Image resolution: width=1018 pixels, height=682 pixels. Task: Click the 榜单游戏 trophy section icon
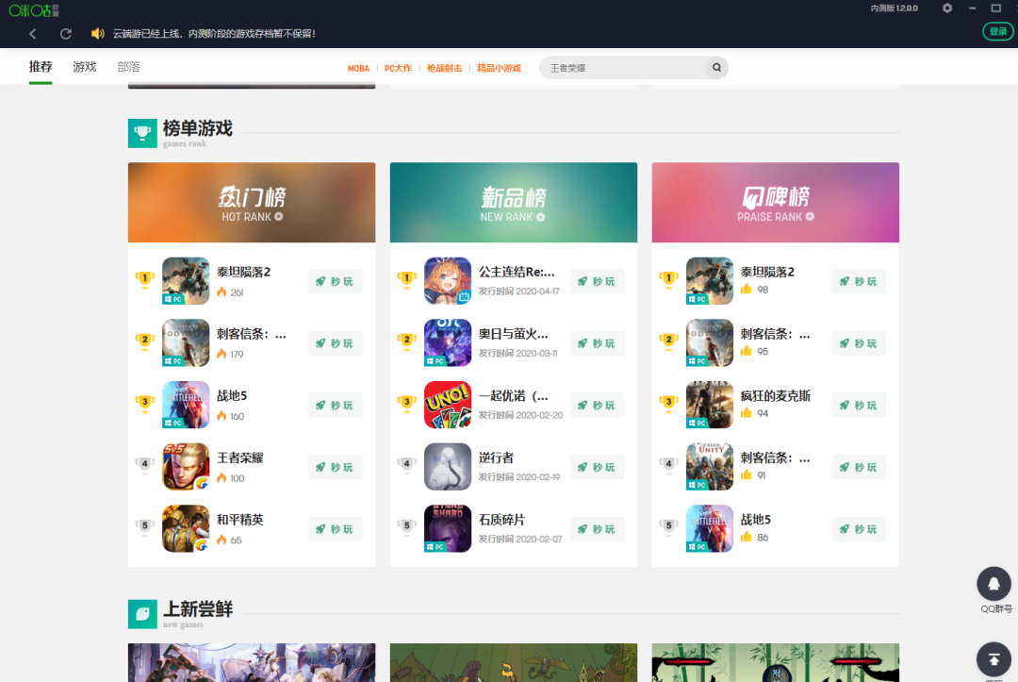coord(142,133)
